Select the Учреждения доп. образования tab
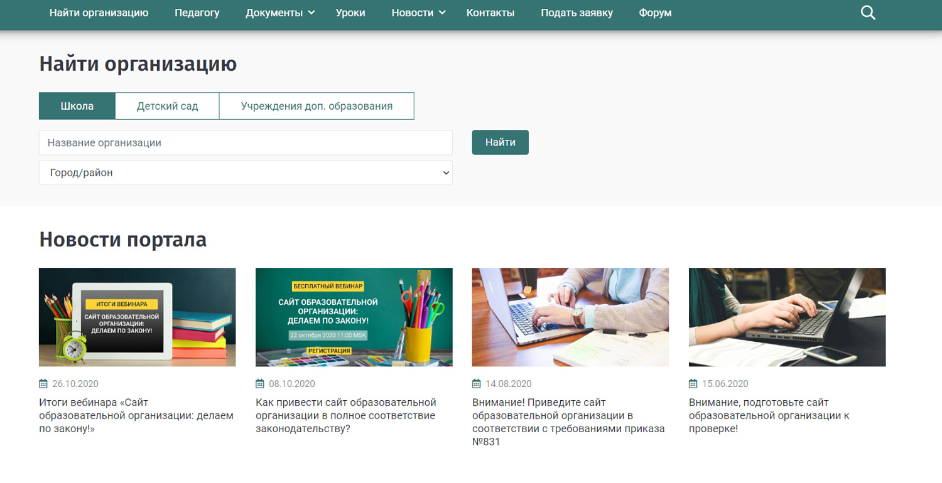Screen dimensions: 942x483 point(317,106)
